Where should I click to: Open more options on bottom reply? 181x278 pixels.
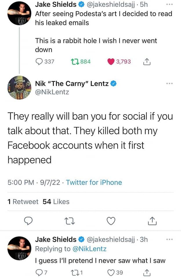[170, 239]
